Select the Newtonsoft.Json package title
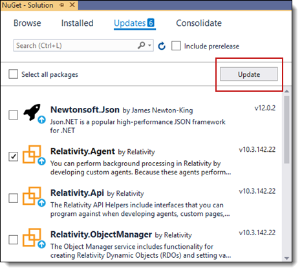 pyautogui.click(x=85, y=110)
